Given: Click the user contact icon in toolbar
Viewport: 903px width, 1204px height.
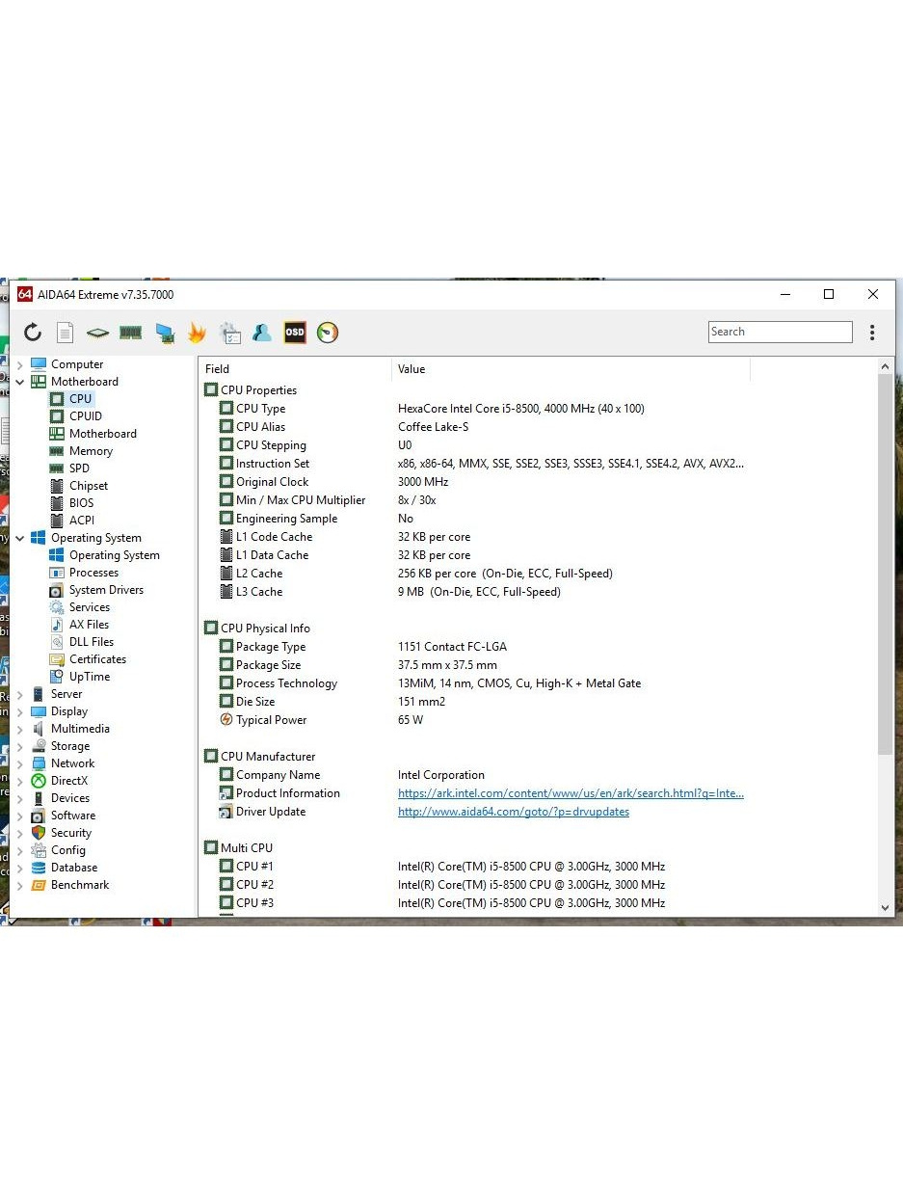Looking at the screenshot, I should (261, 333).
